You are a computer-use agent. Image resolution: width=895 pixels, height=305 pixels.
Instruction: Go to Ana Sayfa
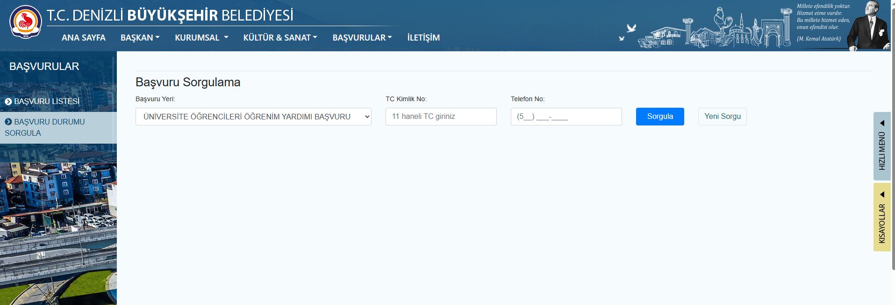coord(84,38)
